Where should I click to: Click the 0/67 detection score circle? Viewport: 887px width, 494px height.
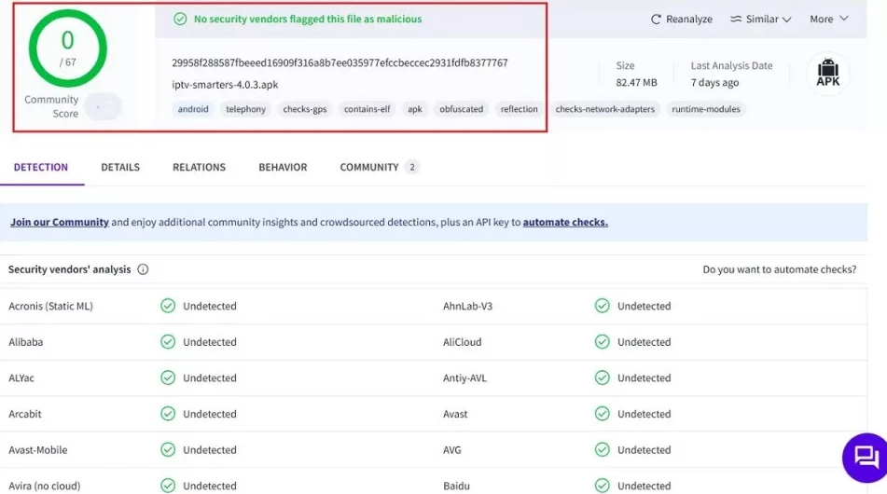point(68,48)
